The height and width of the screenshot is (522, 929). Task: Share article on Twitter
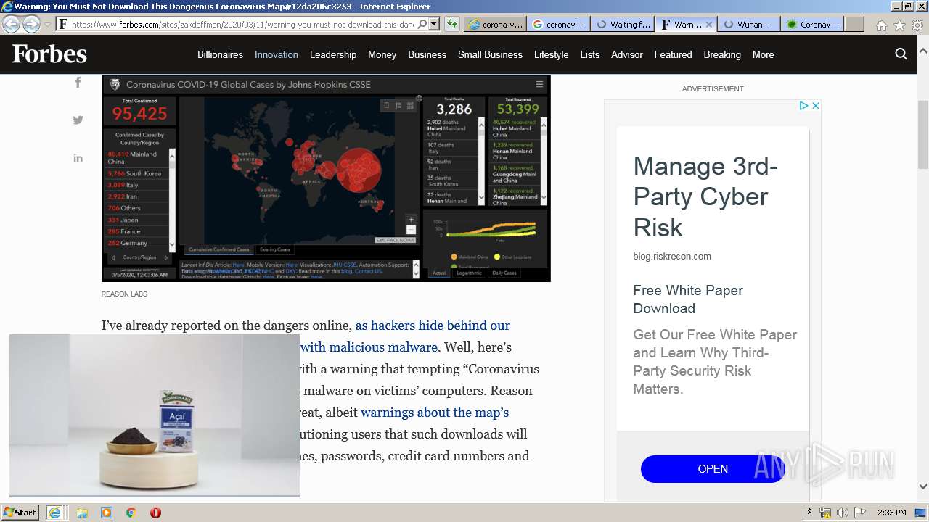coord(78,120)
